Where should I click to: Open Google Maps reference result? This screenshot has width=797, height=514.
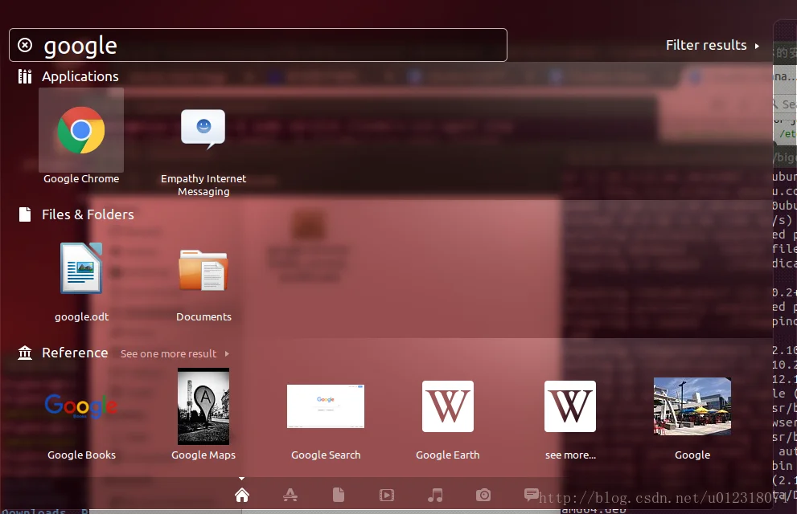pos(203,406)
